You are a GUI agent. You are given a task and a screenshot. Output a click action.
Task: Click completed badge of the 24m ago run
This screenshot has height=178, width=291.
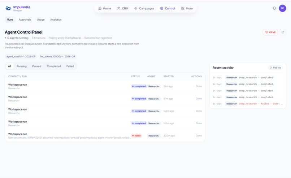pos(139,86)
